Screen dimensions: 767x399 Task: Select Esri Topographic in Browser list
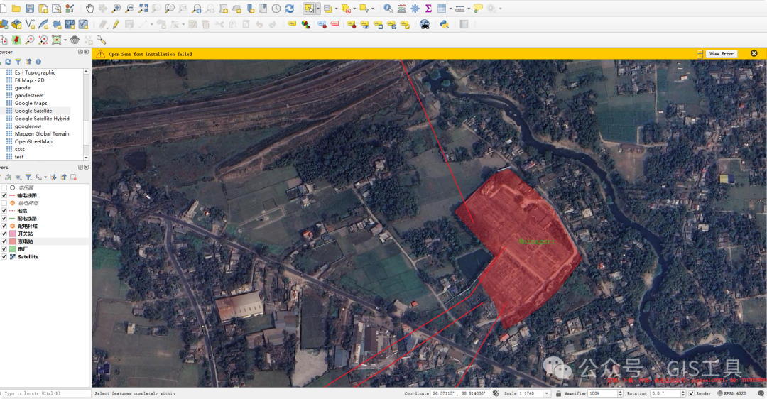tap(35, 72)
